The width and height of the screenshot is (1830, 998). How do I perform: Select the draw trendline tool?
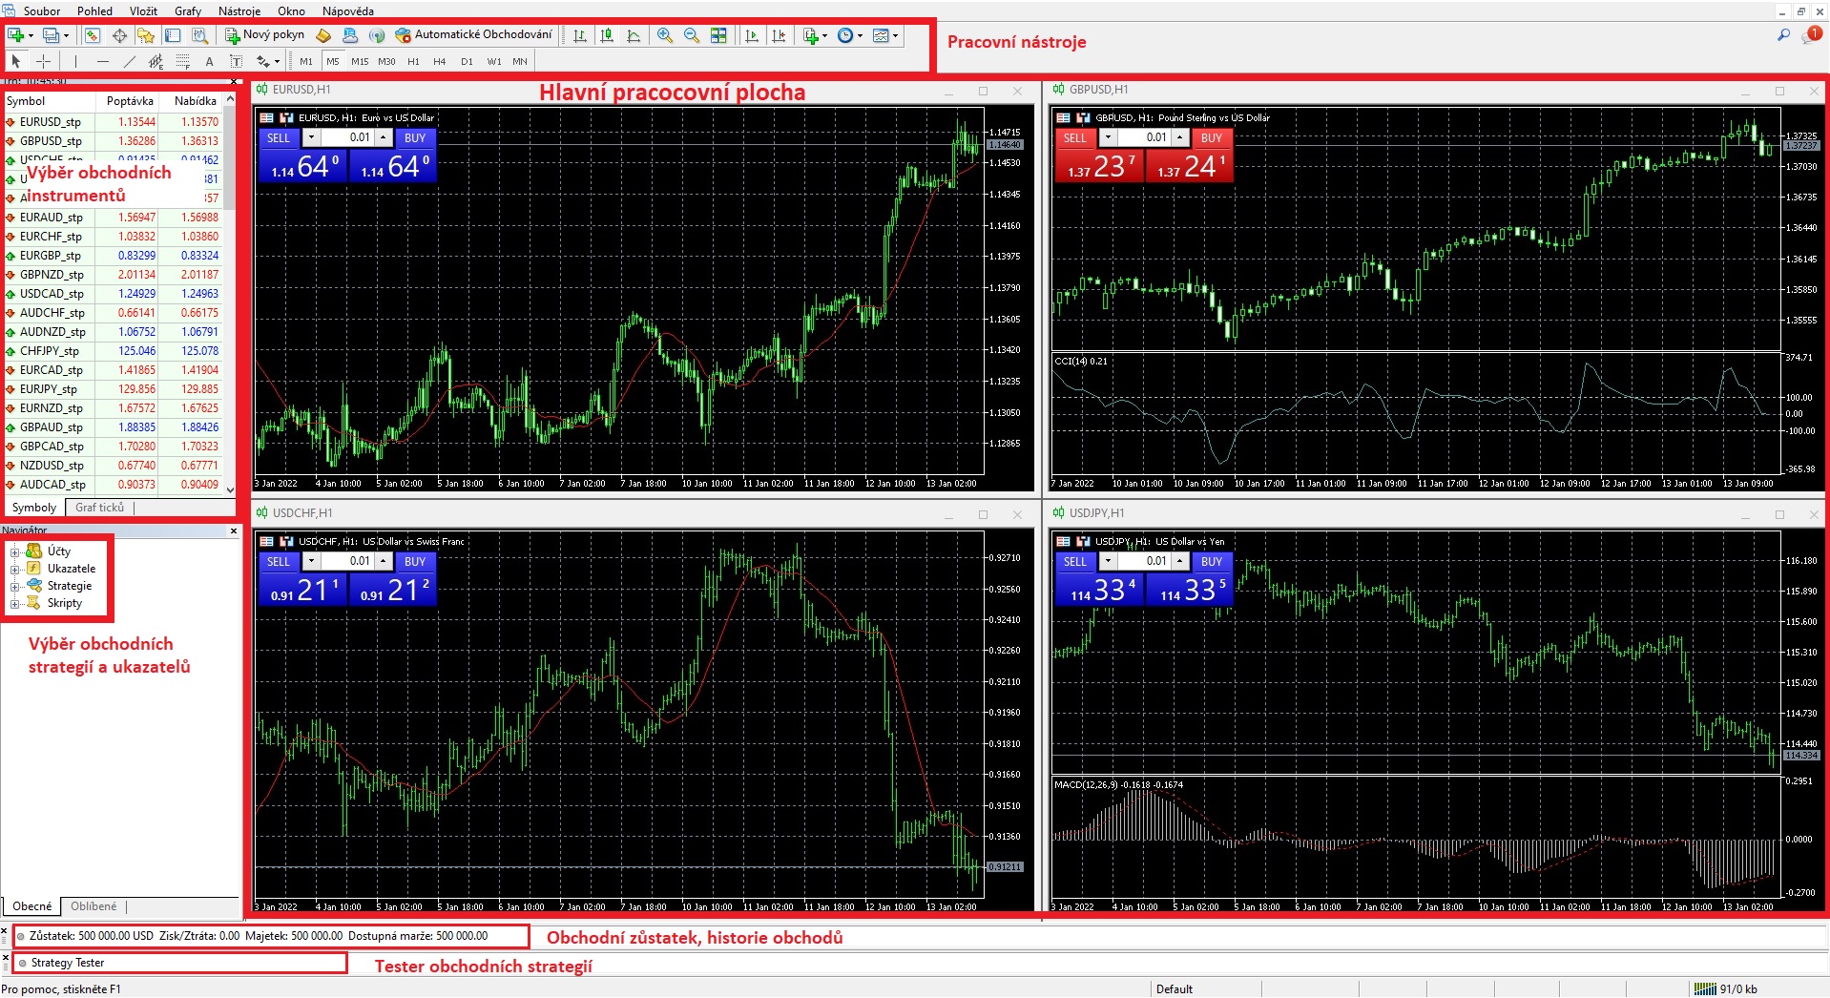(x=130, y=61)
